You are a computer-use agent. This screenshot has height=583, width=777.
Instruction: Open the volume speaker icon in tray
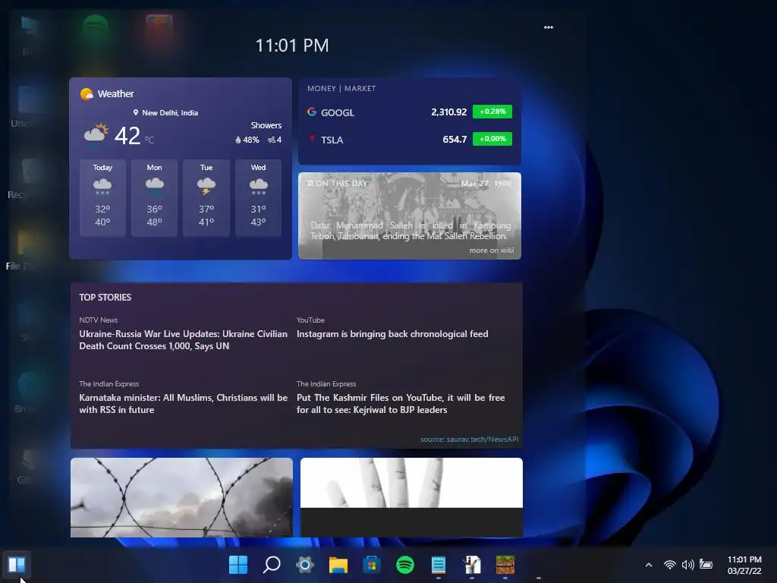point(687,565)
